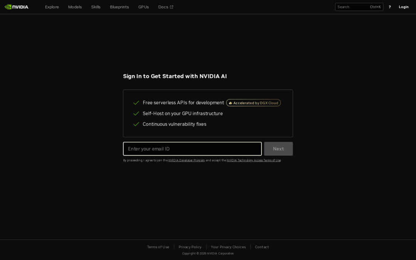Open the GPUs page

pos(144,7)
